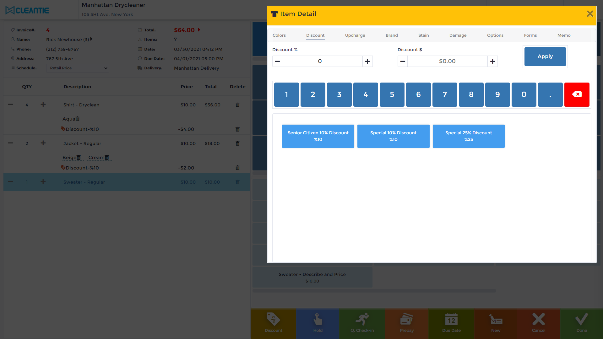Switch to the Memo tab
This screenshot has height=339, width=603.
[564, 35]
